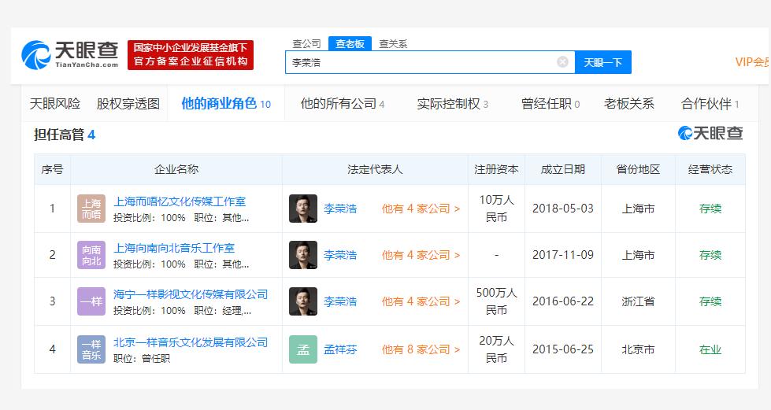
Task: Open 海宁一样影视文化传媒有限公司 company link
Action: tap(191, 294)
